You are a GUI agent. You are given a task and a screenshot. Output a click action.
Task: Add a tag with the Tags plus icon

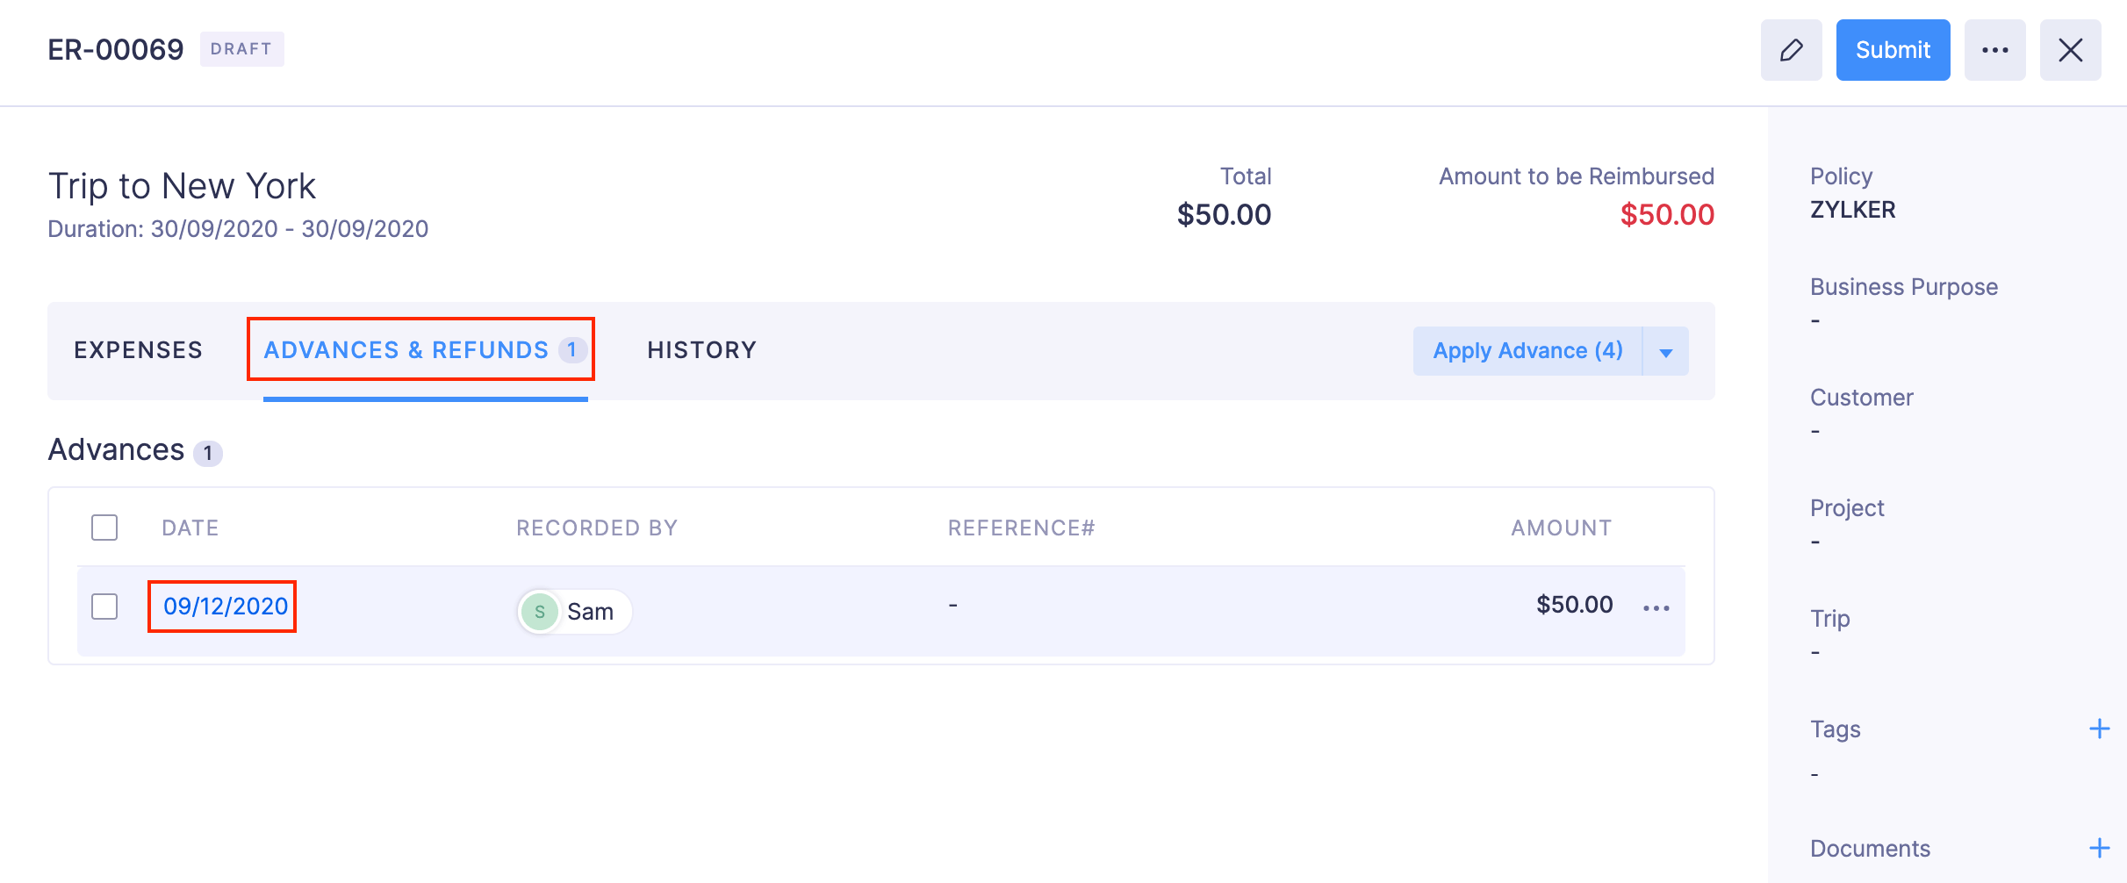pyautogui.click(x=2099, y=729)
